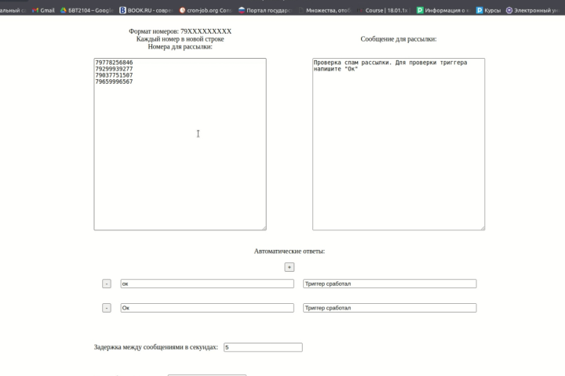This screenshot has height=376, width=565.
Task: Focus the phone numbers textarea
Action: point(180,144)
